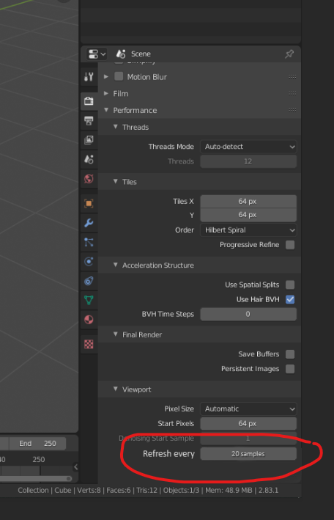This screenshot has width=334, height=520.
Task: Open the tile Order Hilbert Spiral dropdown
Action: [x=248, y=230]
